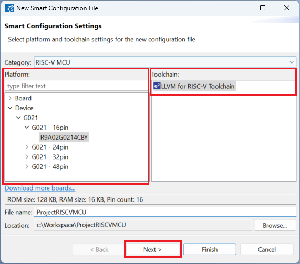Open the Download more boards link

point(40,188)
